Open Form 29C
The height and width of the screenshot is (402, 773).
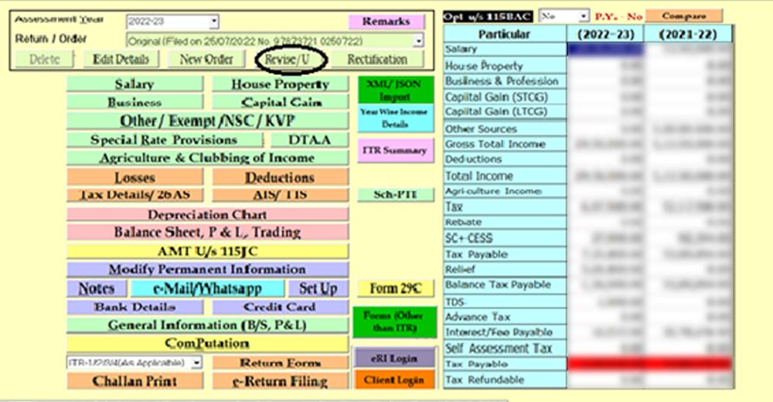click(395, 288)
